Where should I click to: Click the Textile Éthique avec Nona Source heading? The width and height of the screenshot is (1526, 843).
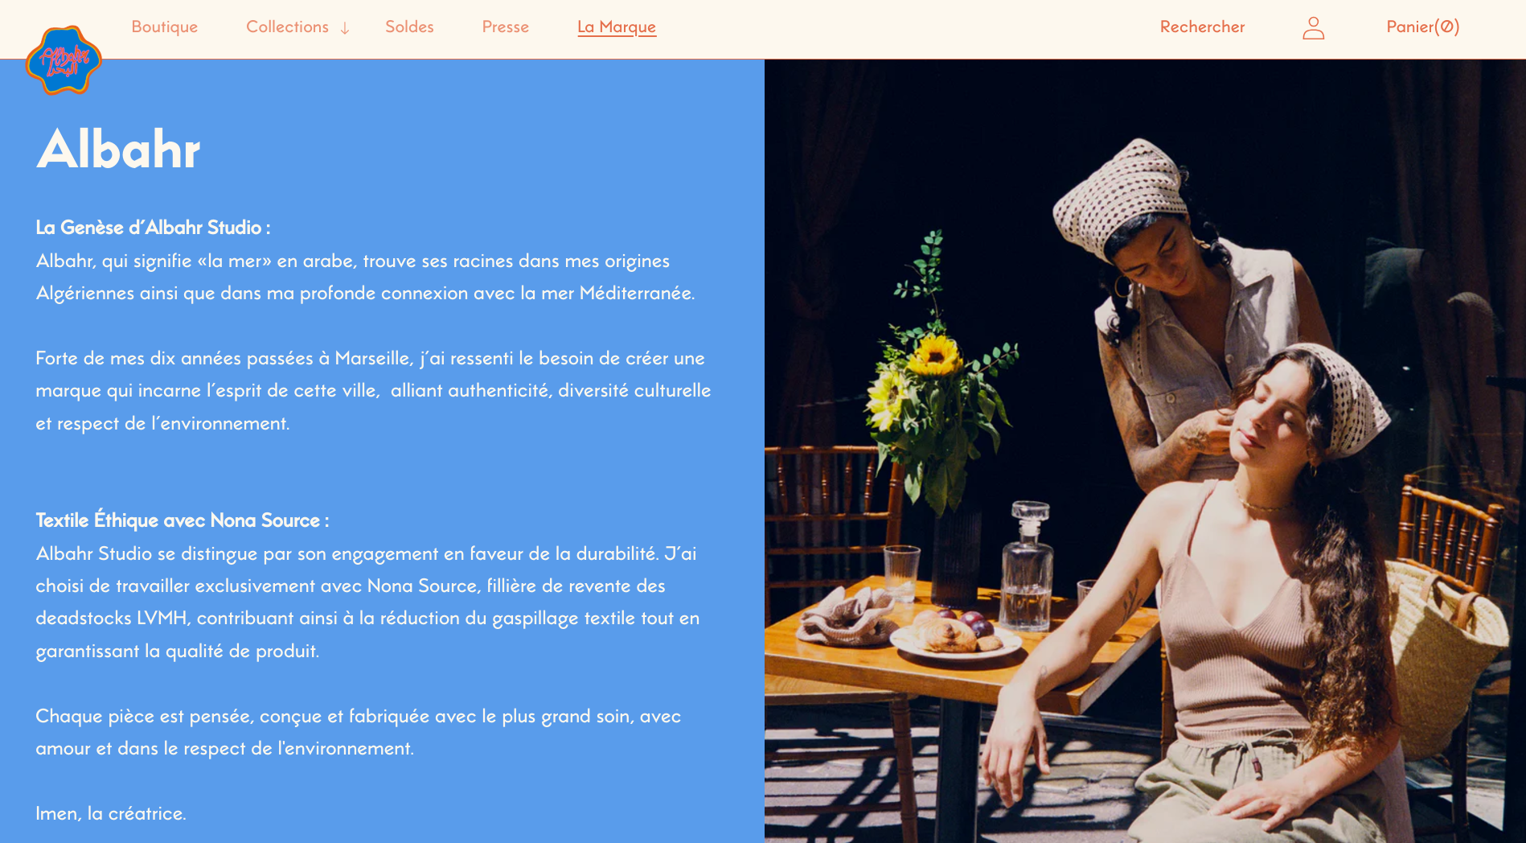pos(183,520)
